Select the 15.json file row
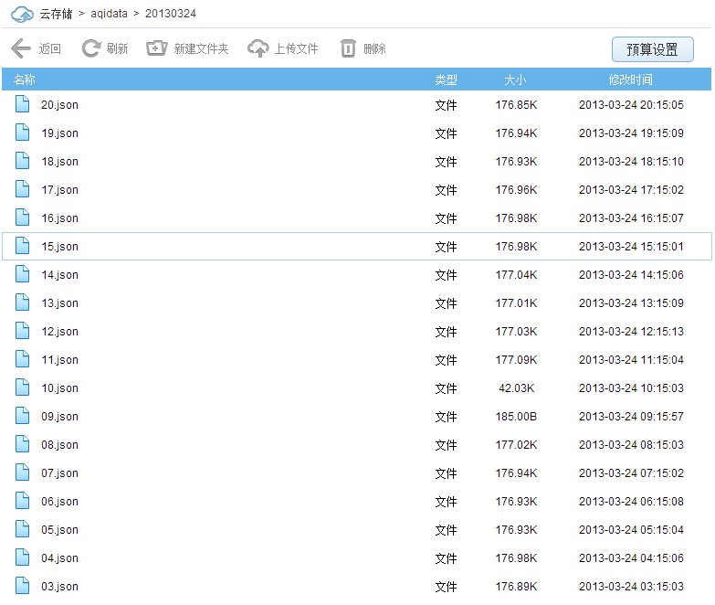Viewport: 715px width, 605px height. (x=356, y=247)
